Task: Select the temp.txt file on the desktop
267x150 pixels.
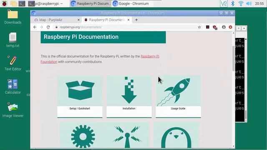Action: coord(13,40)
